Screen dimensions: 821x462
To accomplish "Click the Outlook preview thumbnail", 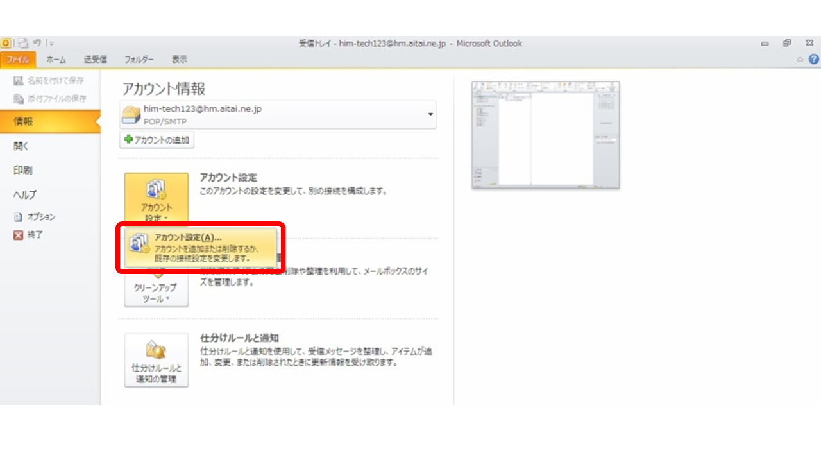I will pos(545,135).
